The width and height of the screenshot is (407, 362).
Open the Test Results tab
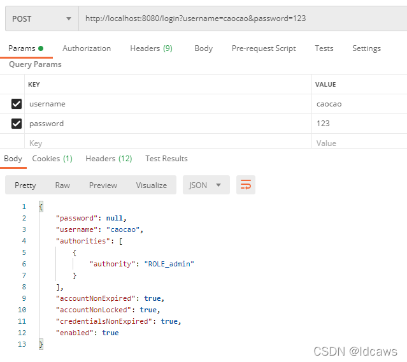166,159
